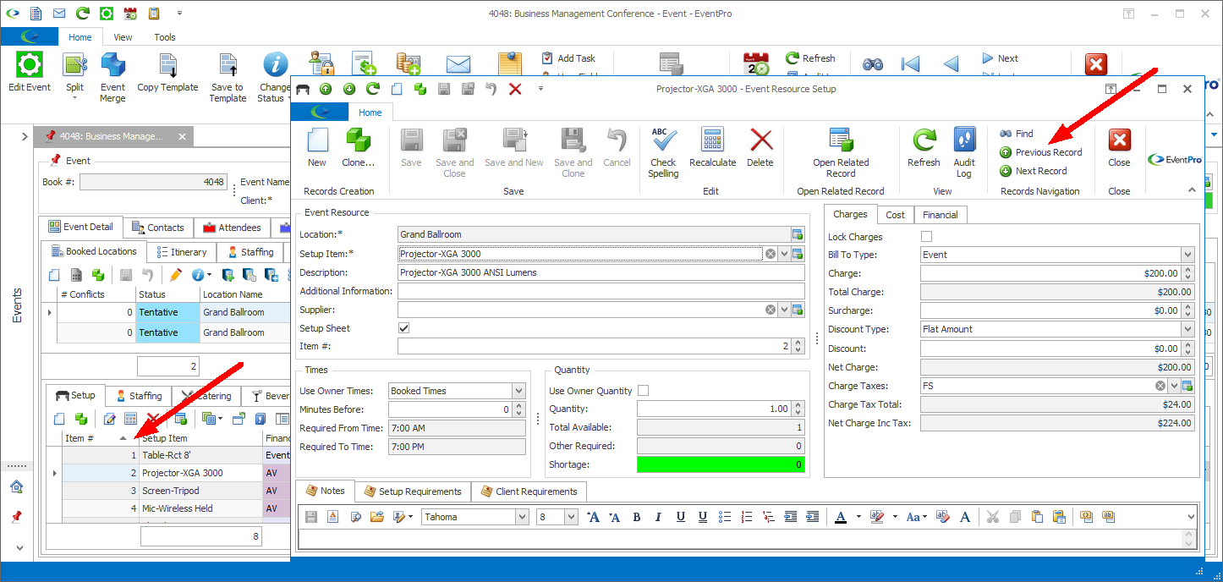Click Refresh icon in View group
1223x582 pixels.
click(924, 140)
